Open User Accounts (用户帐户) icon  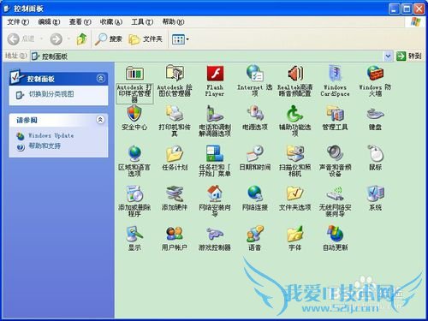(x=175, y=234)
